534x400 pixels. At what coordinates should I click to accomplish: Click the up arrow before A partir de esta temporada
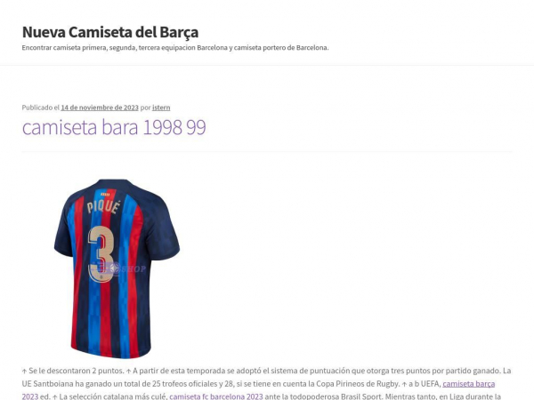tap(128, 371)
